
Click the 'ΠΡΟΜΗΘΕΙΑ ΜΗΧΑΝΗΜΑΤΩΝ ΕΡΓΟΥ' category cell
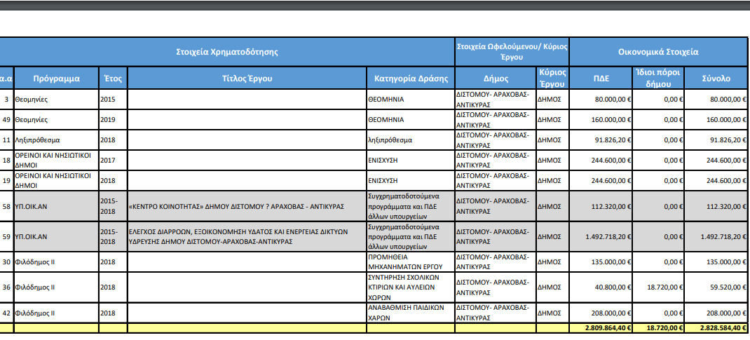(x=411, y=262)
